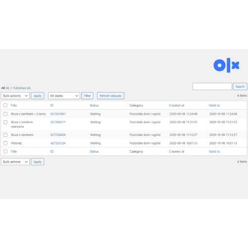
Task: Click title 'Polonez'
Action: click(x=16, y=143)
